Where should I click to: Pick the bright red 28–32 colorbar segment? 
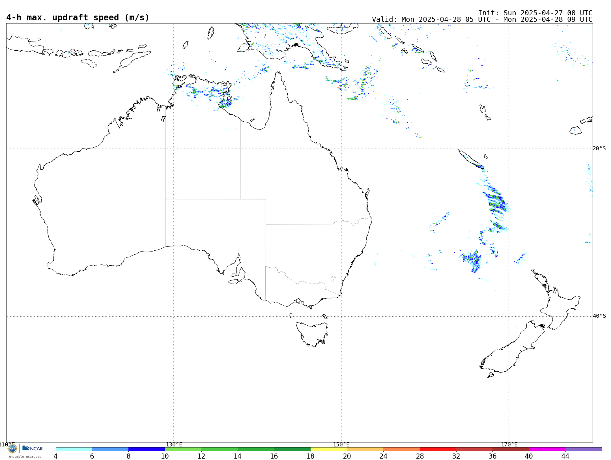[x=438, y=449]
